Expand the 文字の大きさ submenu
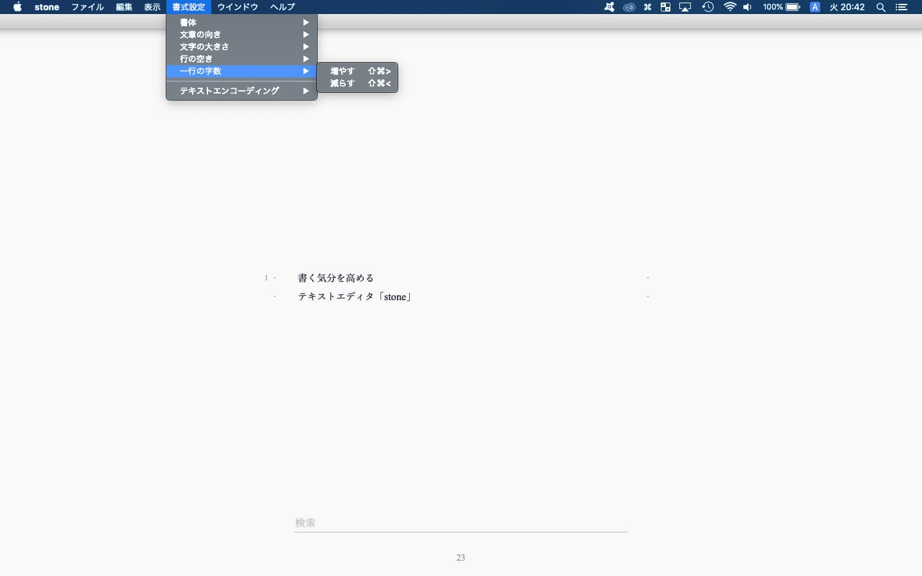922x576 pixels. [x=241, y=47]
